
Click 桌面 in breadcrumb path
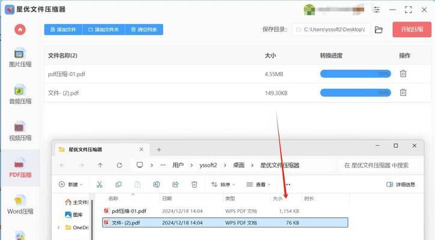click(239, 165)
